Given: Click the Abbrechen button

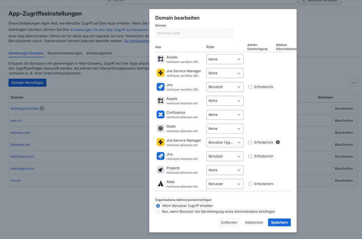Looking at the screenshot, I should click(x=254, y=222).
